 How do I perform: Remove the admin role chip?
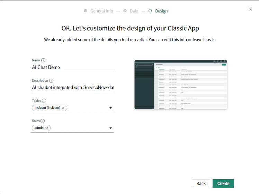(47, 128)
